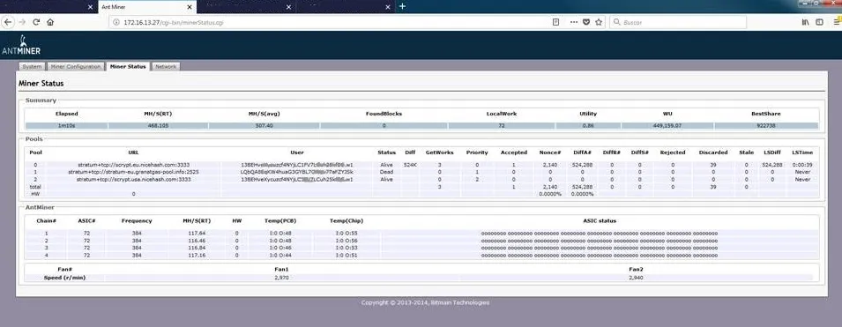842x327 pixels.
Task: Click the Dead status of pool 1
Action: coord(386,172)
